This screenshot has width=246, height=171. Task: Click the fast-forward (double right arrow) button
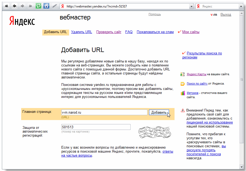pos(30,6)
